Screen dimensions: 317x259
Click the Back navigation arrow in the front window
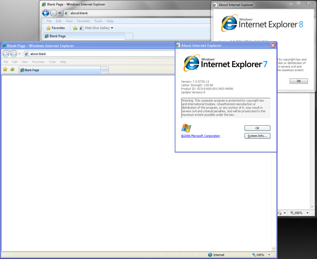tap(6, 54)
